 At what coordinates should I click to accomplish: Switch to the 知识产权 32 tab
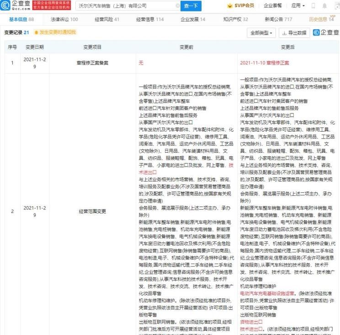(x=235, y=19)
